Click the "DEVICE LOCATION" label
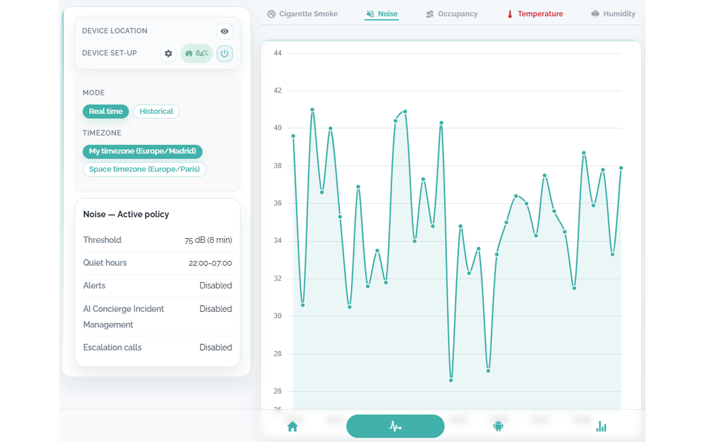Viewport: 705px width, 442px height. (x=115, y=31)
